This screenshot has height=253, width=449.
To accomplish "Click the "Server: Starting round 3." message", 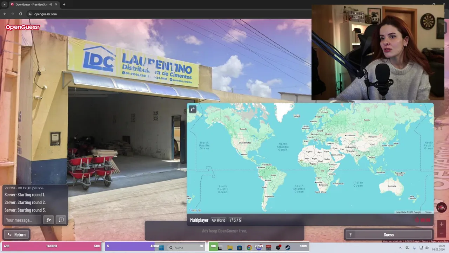I will pyautogui.click(x=25, y=210).
